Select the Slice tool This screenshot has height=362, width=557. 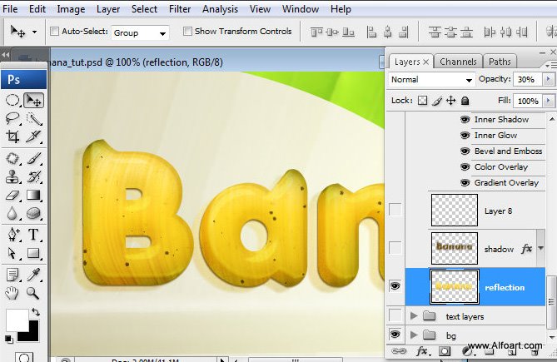[x=34, y=136]
